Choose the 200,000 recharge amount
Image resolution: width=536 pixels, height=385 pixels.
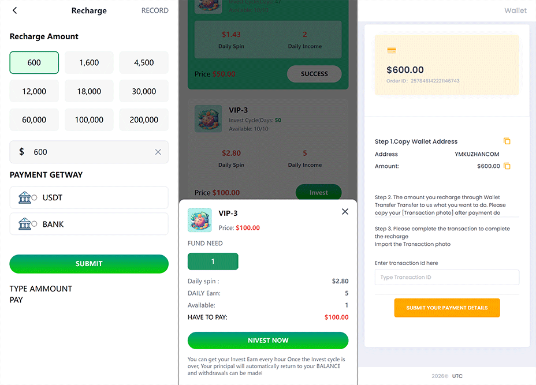click(x=144, y=119)
